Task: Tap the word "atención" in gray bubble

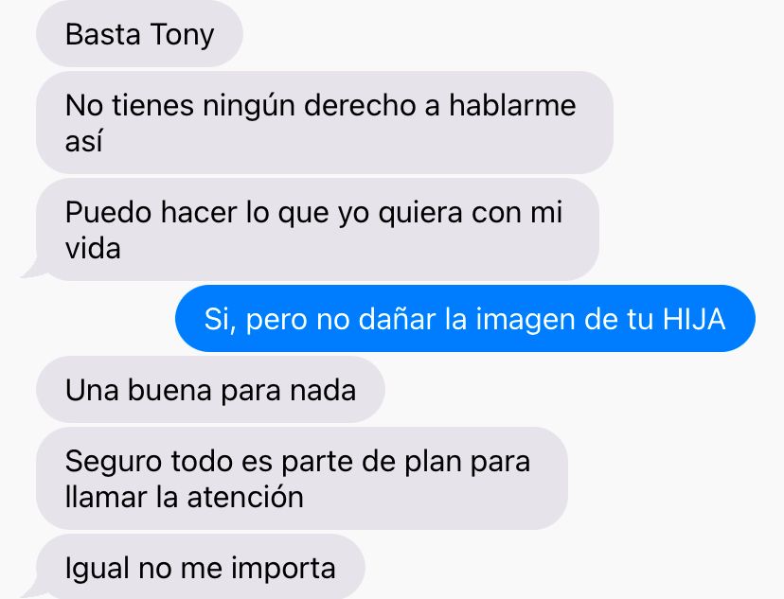Action: [x=245, y=497]
